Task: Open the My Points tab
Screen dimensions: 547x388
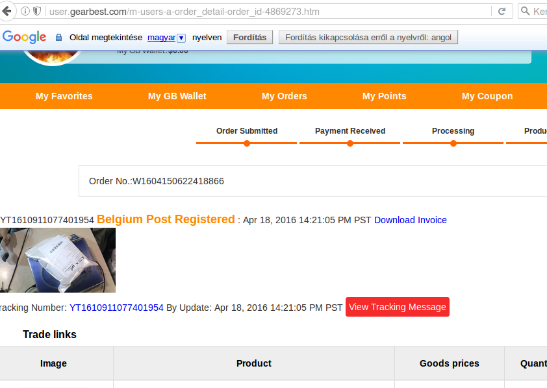Action: point(384,96)
